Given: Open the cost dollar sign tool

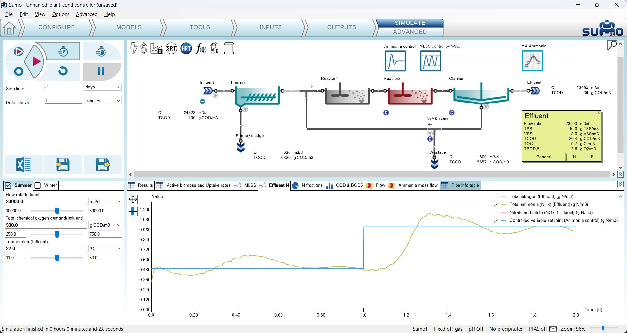Looking at the screenshot, I should point(144,48).
